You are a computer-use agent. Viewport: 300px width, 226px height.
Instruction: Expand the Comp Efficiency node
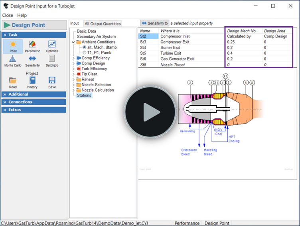pos(73,58)
